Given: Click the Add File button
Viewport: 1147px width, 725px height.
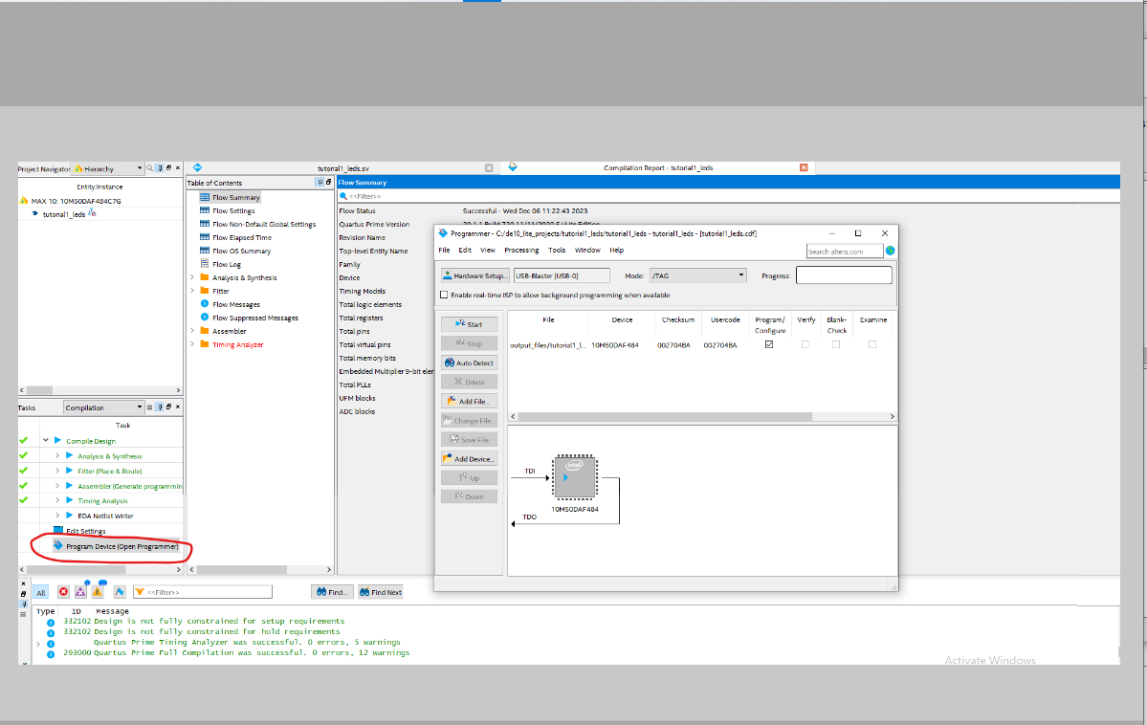Looking at the screenshot, I should point(469,401).
